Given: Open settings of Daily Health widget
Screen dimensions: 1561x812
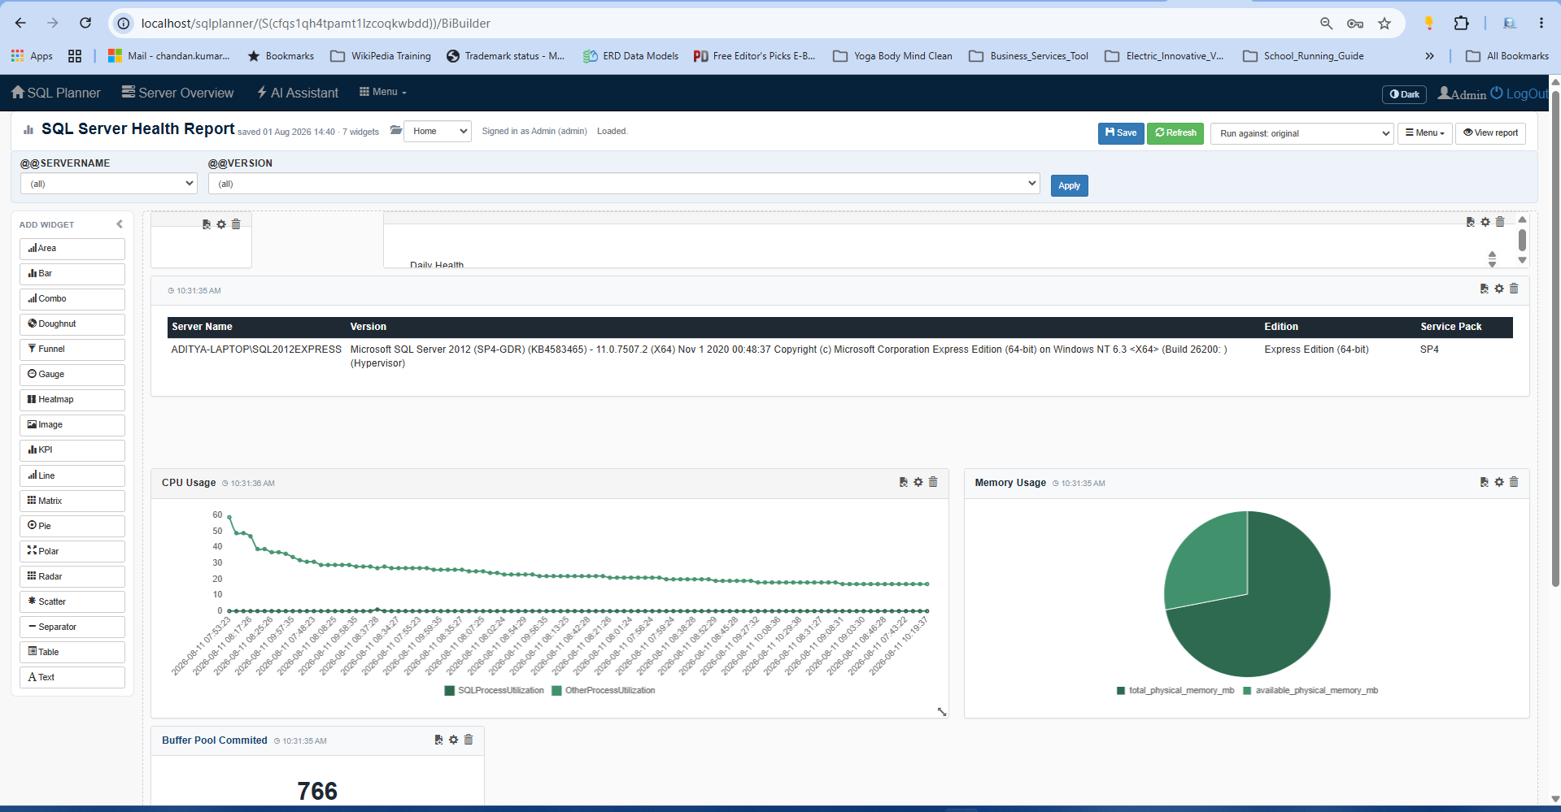Looking at the screenshot, I should 1485,222.
